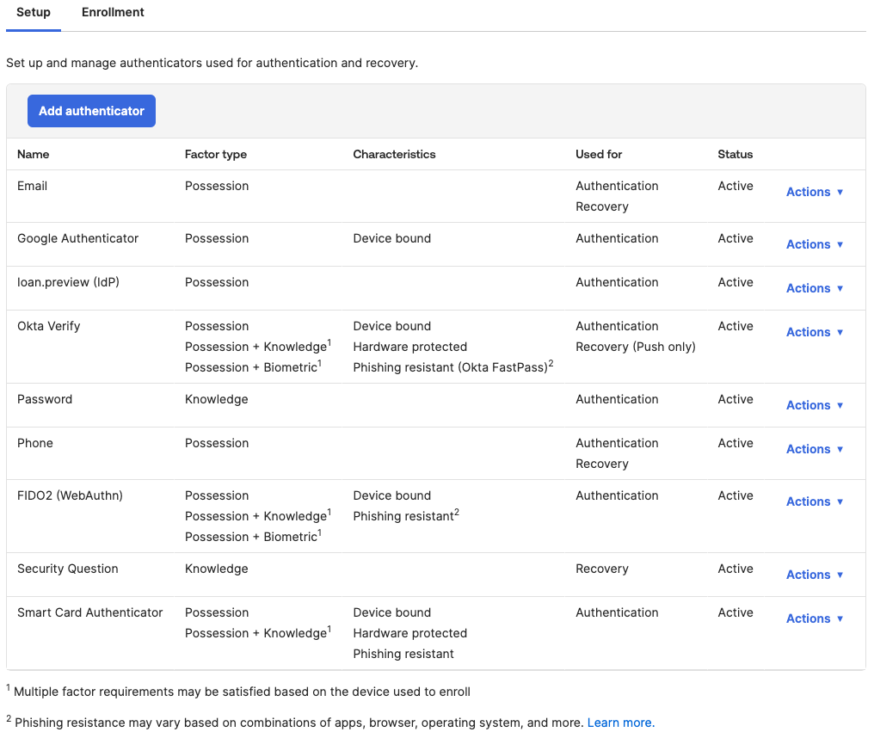Viewport: 874px width, 732px height.
Task: Open Actions dropdown for Email
Action: tap(814, 192)
